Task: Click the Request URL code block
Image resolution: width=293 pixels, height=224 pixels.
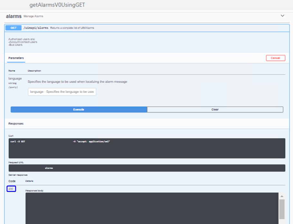Action: coord(147,168)
